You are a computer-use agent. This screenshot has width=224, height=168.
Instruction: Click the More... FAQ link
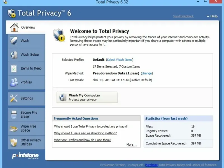click(x=132, y=144)
